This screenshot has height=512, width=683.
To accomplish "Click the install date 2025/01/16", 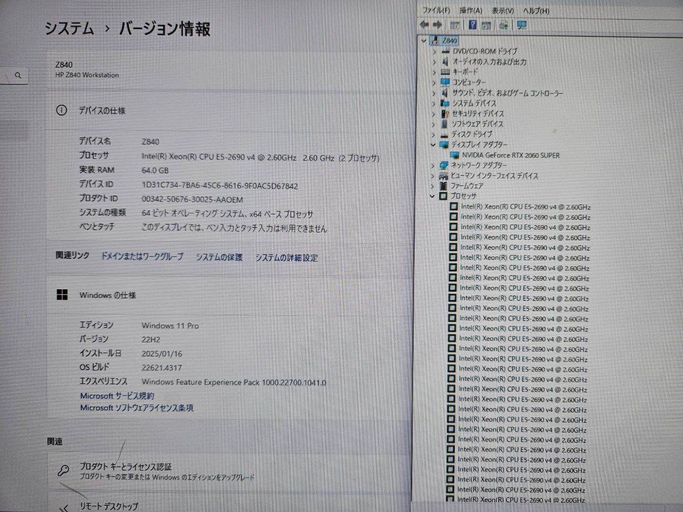I will (162, 354).
